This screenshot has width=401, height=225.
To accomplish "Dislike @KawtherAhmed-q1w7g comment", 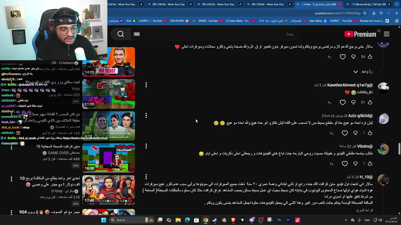I will (353, 102).
